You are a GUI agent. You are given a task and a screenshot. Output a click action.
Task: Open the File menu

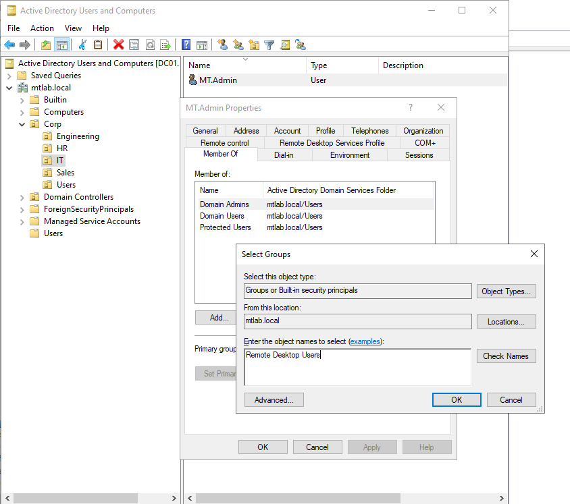tap(14, 28)
